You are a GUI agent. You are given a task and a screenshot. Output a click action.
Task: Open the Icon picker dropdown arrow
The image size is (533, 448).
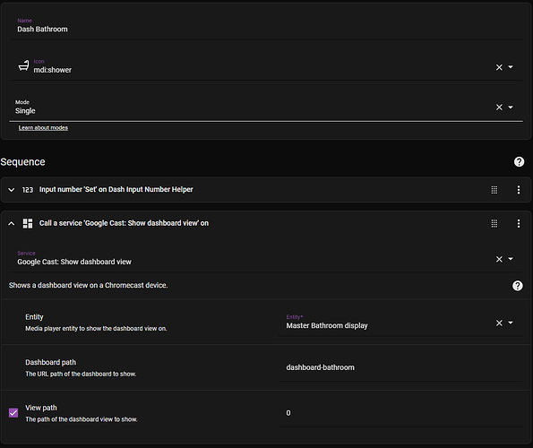click(511, 67)
